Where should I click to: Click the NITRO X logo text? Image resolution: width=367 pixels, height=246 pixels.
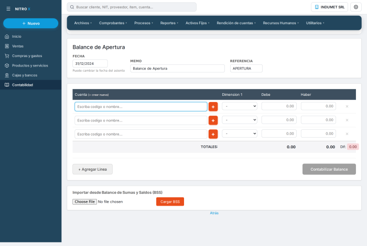click(23, 9)
